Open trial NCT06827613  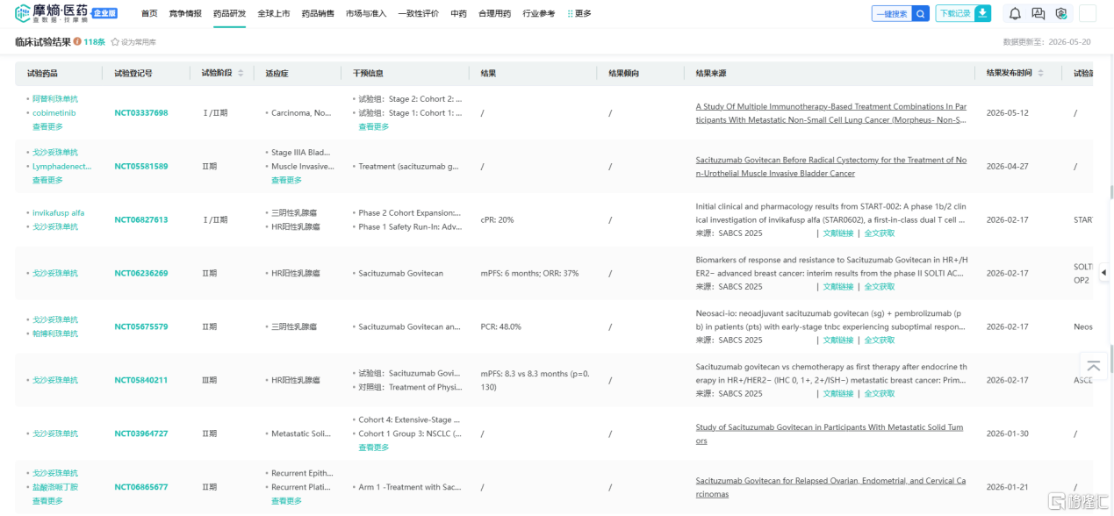[140, 219]
